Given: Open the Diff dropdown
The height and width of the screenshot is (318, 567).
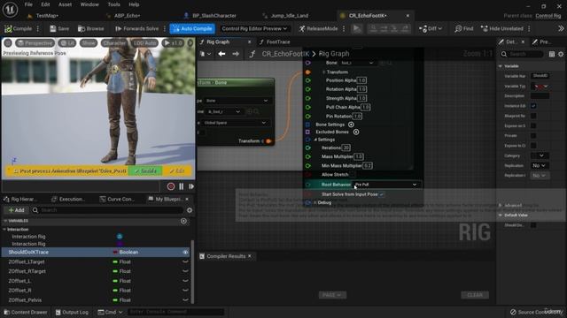Looking at the screenshot, I should (431, 28).
